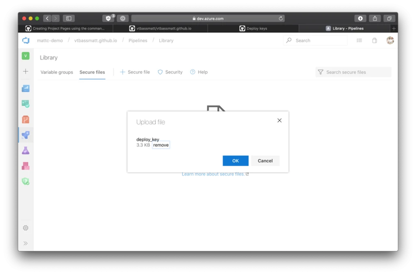Select the Secure files tab
Image resolution: width=416 pixels, height=275 pixels.
(92, 72)
